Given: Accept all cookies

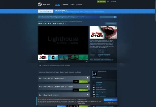Looking at the screenshot, I should [x=110, y=100].
